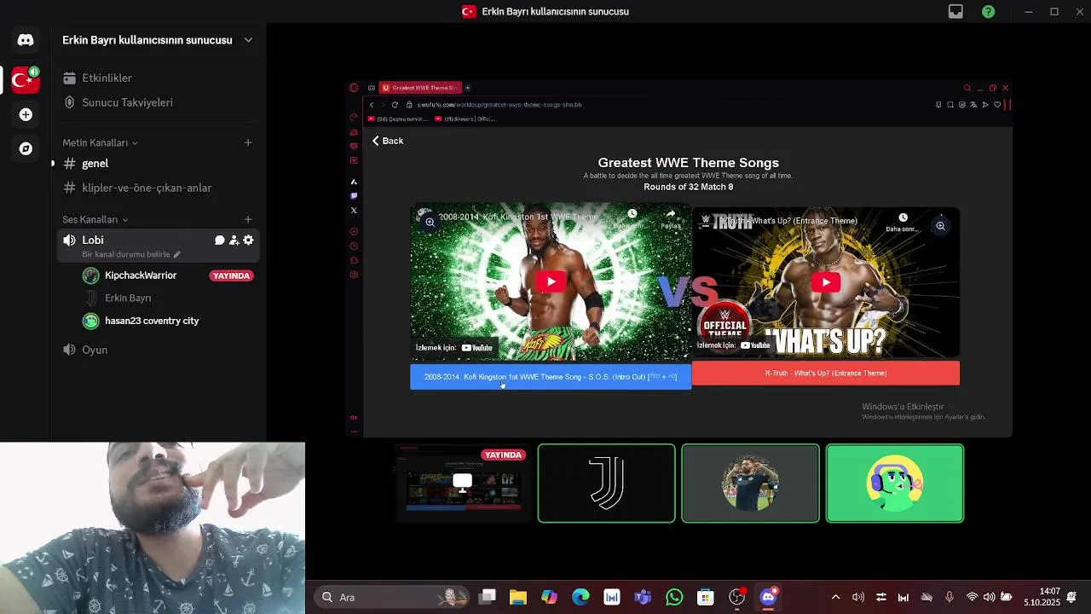Click plus icon next to Metin Kanalları
1091x614 pixels.
248,142
